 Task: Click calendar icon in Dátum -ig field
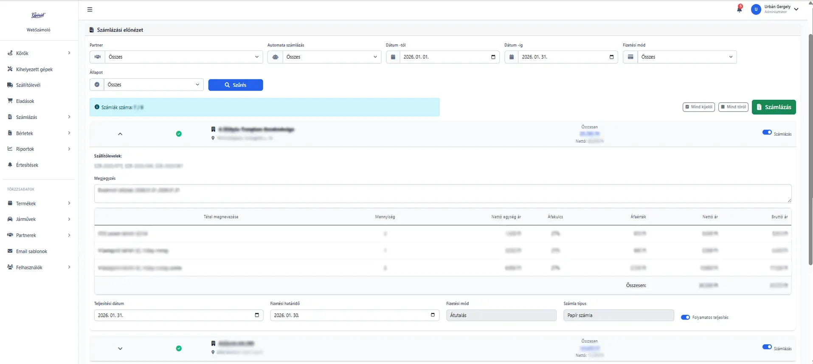tap(611, 57)
